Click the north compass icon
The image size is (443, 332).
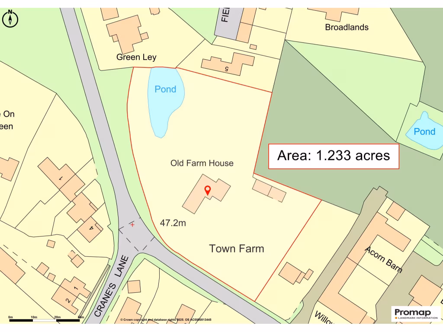10,19
